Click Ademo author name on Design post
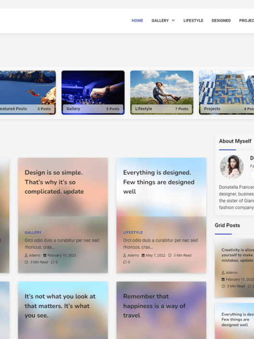This screenshot has height=339, width=254. click(x=35, y=255)
